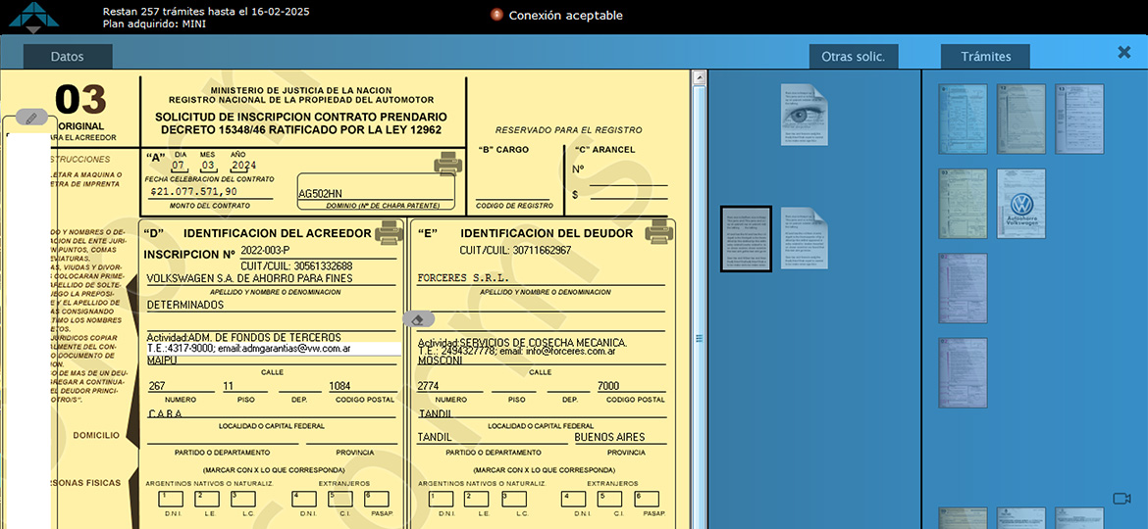This screenshot has width=1148, height=529.
Task: Click printer icon in Identificacion del Deudor header
Action: click(x=658, y=232)
